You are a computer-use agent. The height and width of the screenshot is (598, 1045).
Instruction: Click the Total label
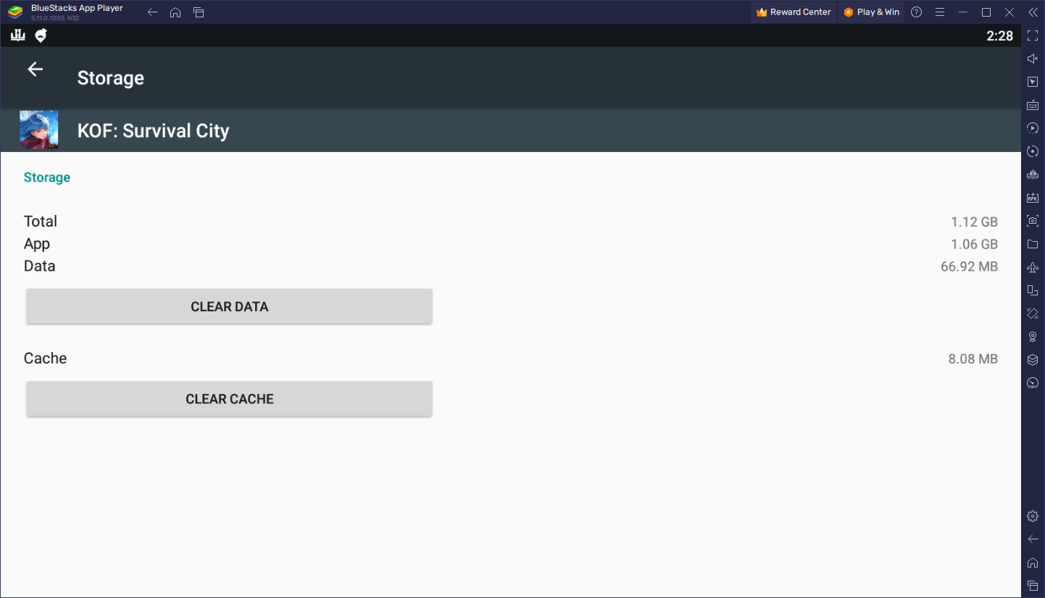pos(40,222)
